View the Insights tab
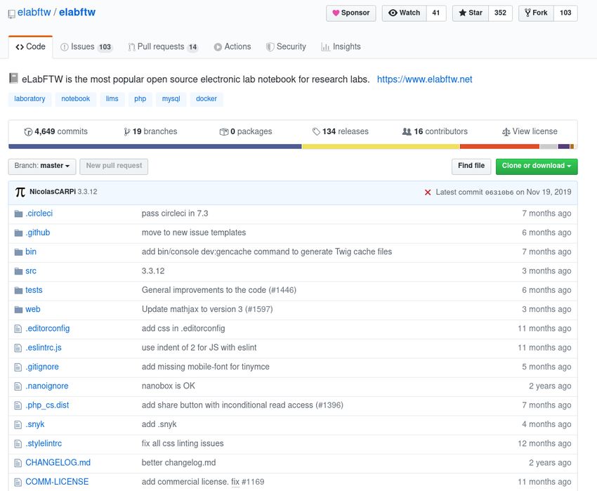Viewport: 597px width, 491px height. (341, 47)
